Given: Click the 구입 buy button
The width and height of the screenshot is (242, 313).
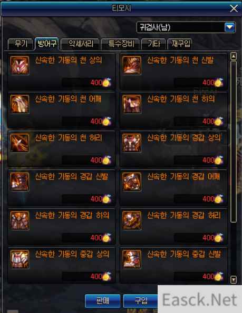Looking at the screenshot, I should (140, 301).
